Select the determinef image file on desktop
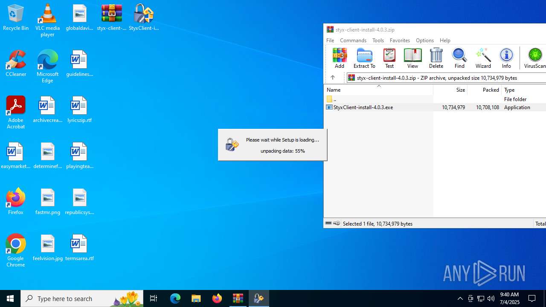The width and height of the screenshot is (546, 307). pos(47,156)
